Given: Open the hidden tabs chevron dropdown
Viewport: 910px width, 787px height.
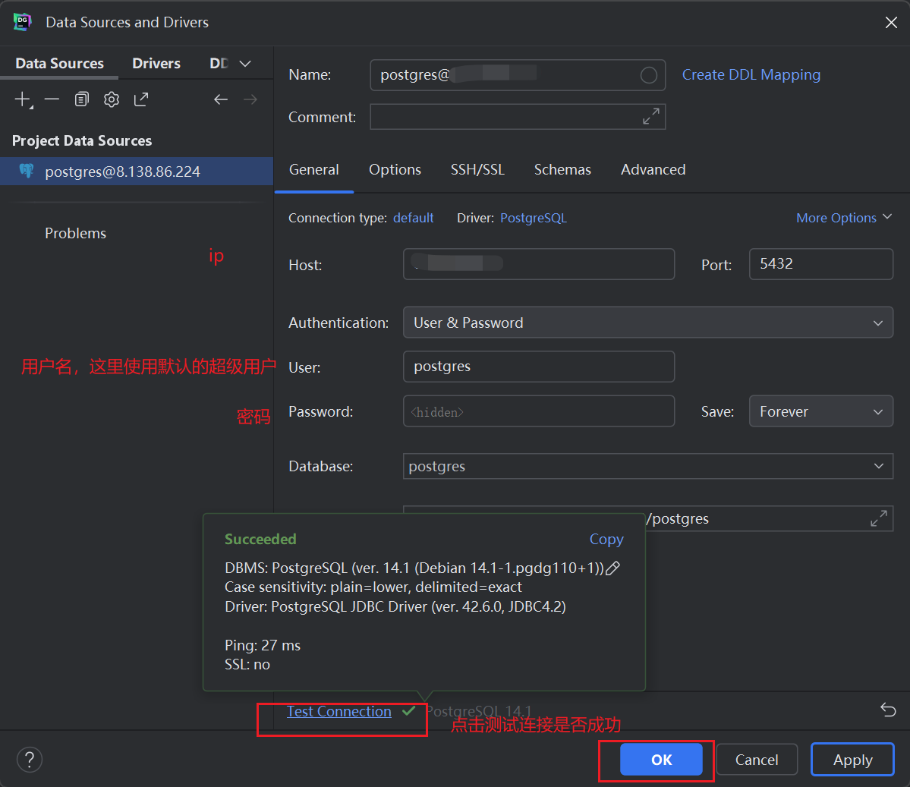Looking at the screenshot, I should pyautogui.click(x=245, y=63).
